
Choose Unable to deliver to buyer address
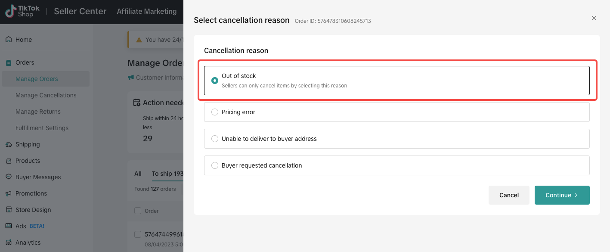click(x=215, y=139)
